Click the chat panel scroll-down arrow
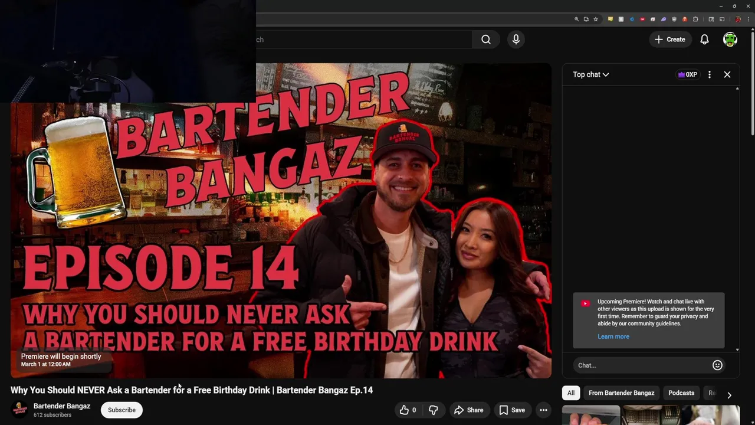The image size is (755, 425). pos(737,350)
